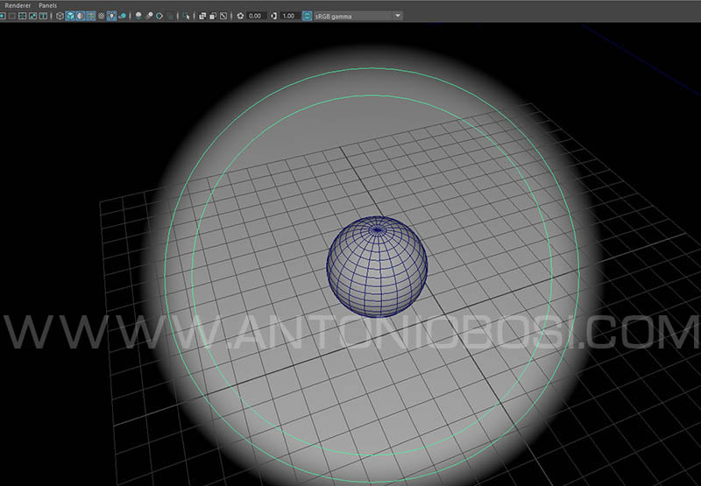Screen dimensions: 701x486
Task: Toggle the safe title icon
Action: coord(43,16)
